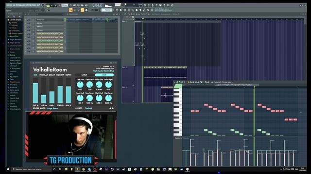Switch ValhallaRoom to the LATE tab
Screen dimensions: 311x174
(104, 75)
